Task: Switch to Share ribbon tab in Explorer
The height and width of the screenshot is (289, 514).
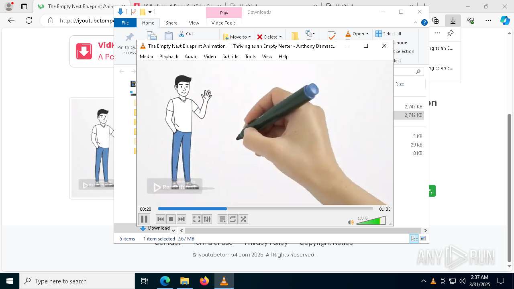Action: click(171, 23)
